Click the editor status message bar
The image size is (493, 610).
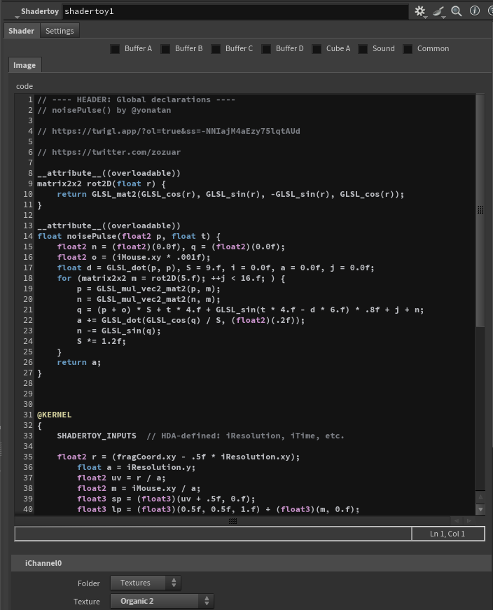pyautogui.click(x=213, y=534)
